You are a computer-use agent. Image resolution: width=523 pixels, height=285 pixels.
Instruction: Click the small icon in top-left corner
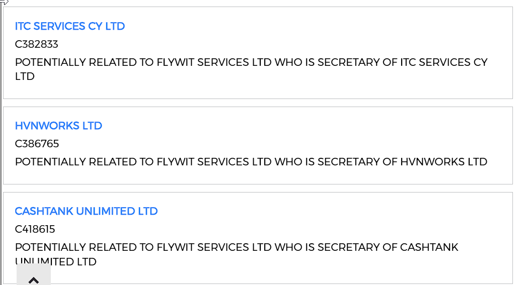click(4, 2)
